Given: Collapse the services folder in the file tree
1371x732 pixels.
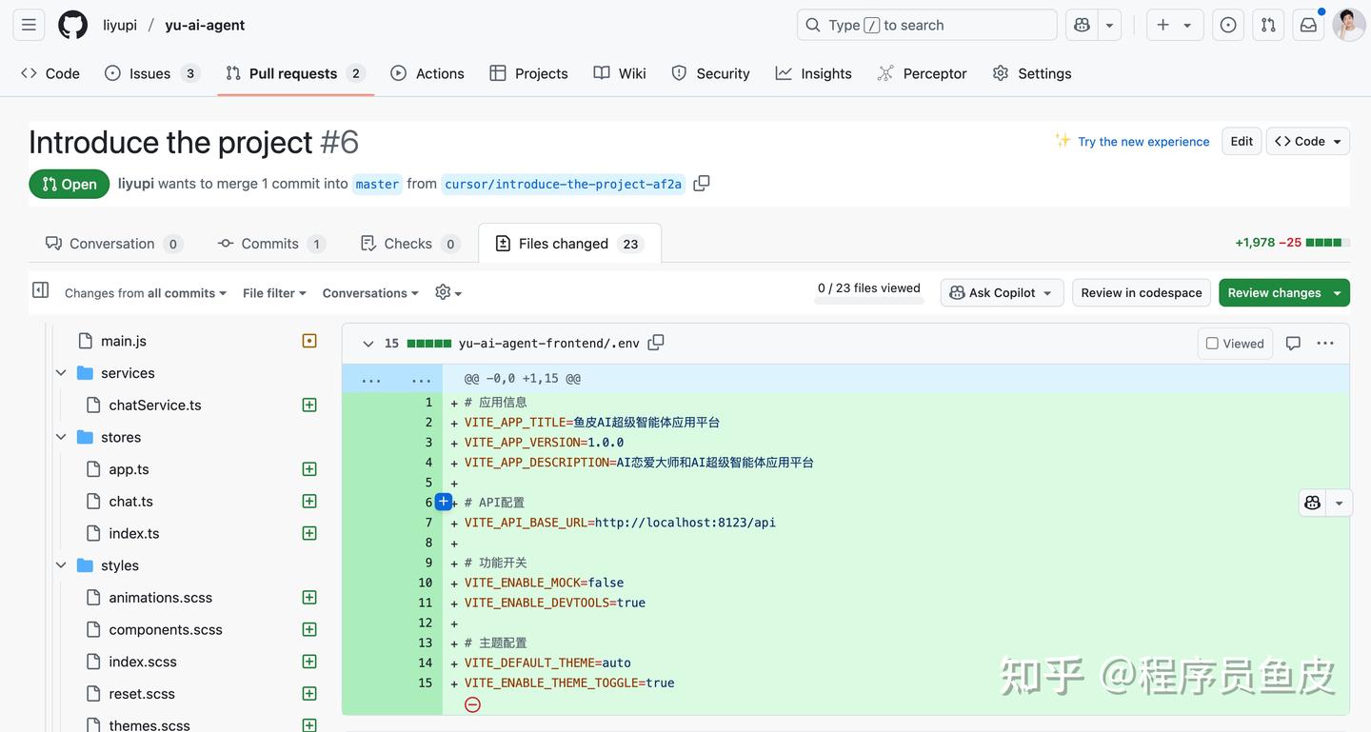Looking at the screenshot, I should click(x=60, y=372).
